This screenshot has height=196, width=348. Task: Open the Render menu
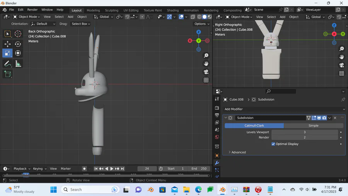pyautogui.click(x=32, y=10)
